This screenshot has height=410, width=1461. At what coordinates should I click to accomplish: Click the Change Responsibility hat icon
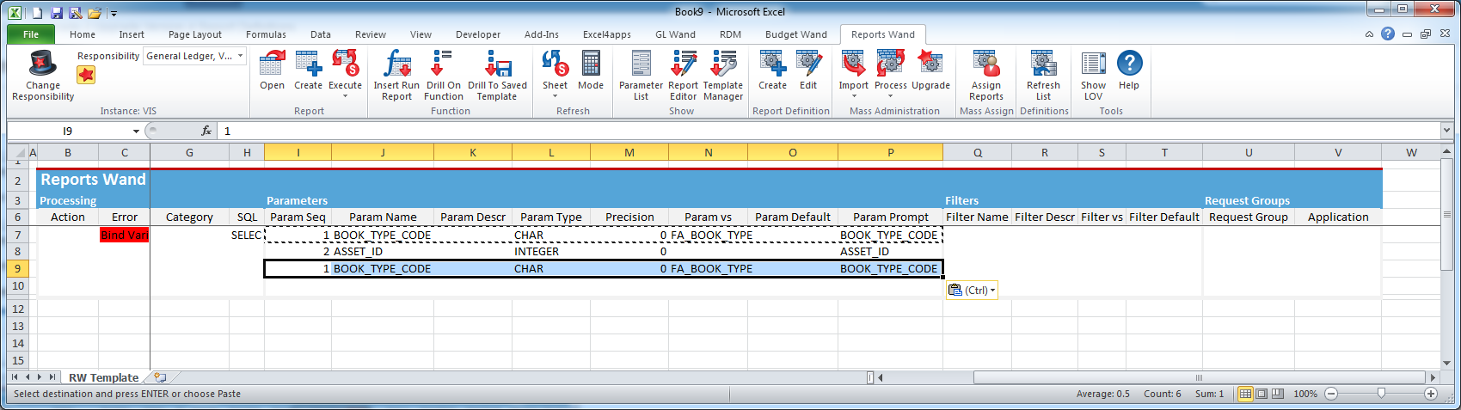click(42, 64)
